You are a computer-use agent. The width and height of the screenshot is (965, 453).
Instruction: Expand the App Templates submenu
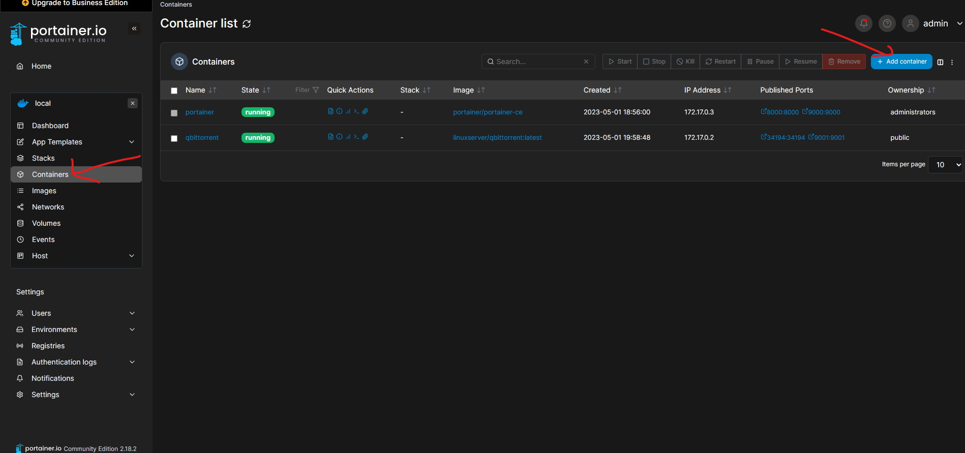tap(132, 142)
